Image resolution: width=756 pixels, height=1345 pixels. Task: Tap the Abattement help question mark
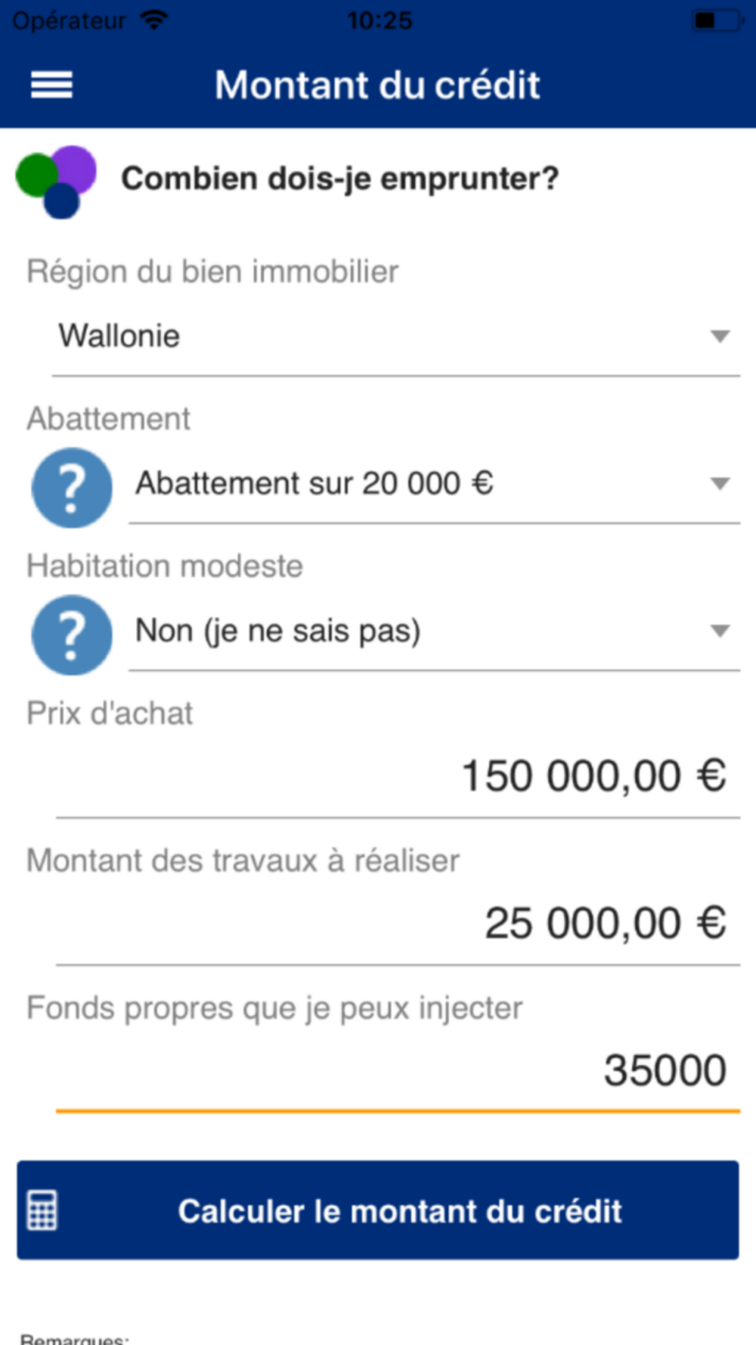72,488
